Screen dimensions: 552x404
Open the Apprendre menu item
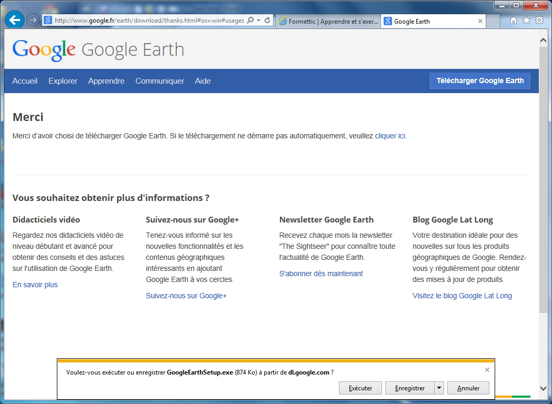tap(106, 81)
